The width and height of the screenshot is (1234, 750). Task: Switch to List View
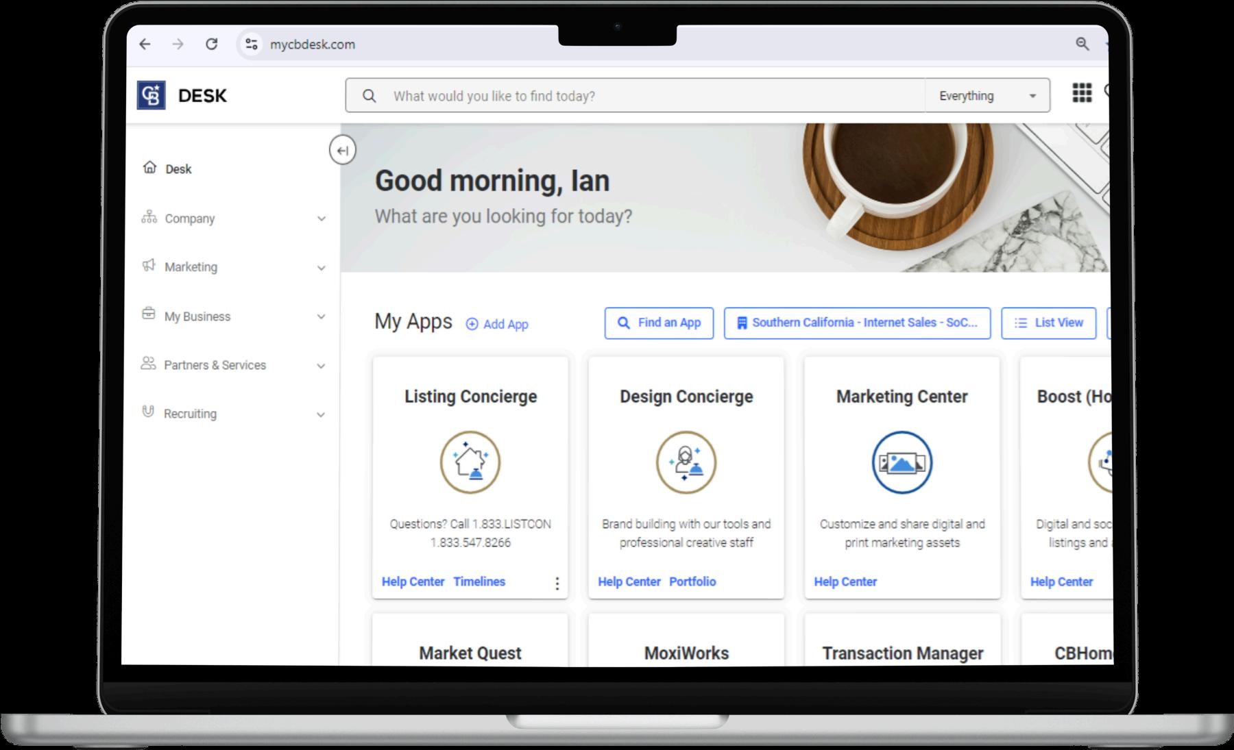pos(1049,323)
